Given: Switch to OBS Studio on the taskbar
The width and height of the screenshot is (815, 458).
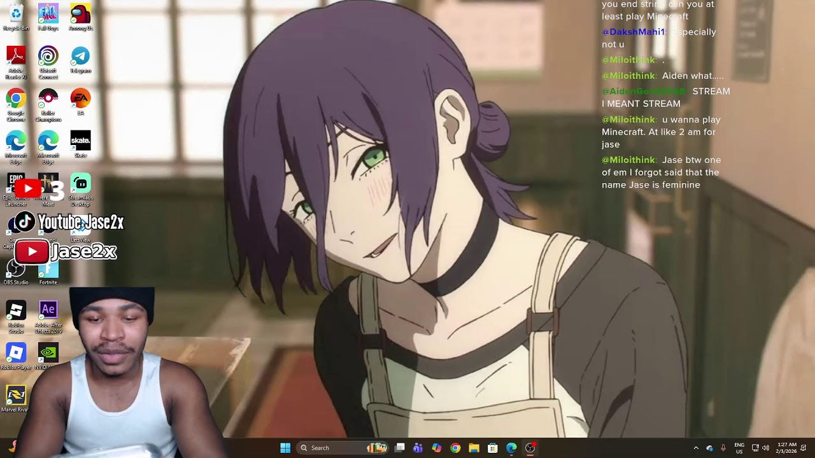Looking at the screenshot, I should (x=530, y=448).
